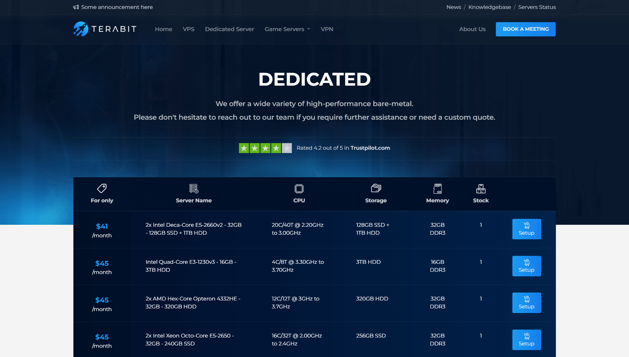
Task: Click the Terabit rocket logo
Action: click(81, 29)
